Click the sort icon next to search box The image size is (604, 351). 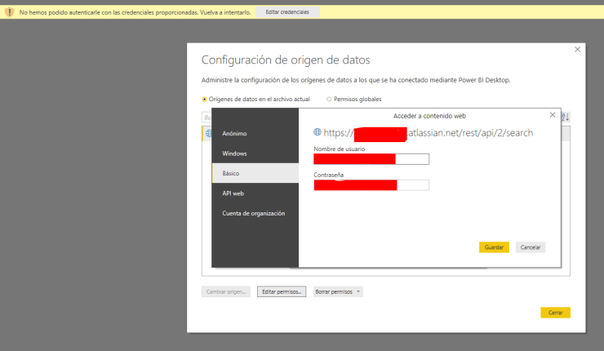(566, 118)
